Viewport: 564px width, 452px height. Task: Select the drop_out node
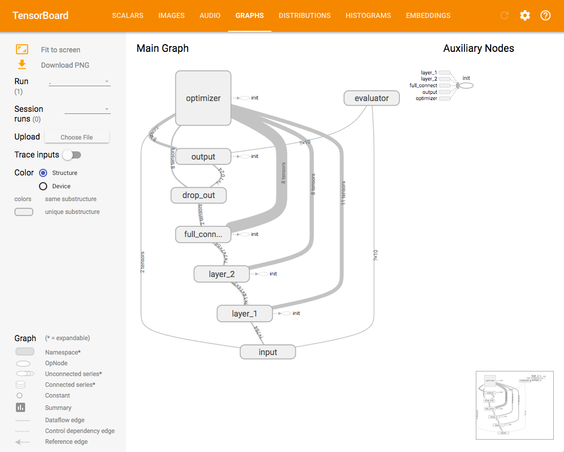point(198,195)
